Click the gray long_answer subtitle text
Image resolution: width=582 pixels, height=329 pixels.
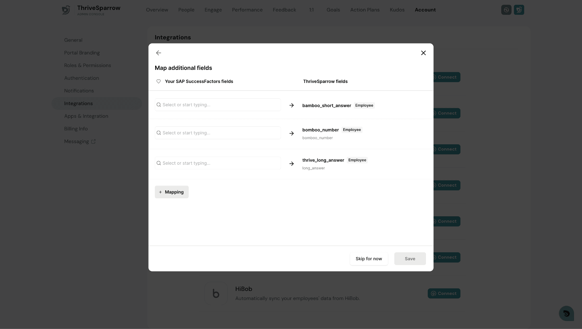(x=313, y=168)
